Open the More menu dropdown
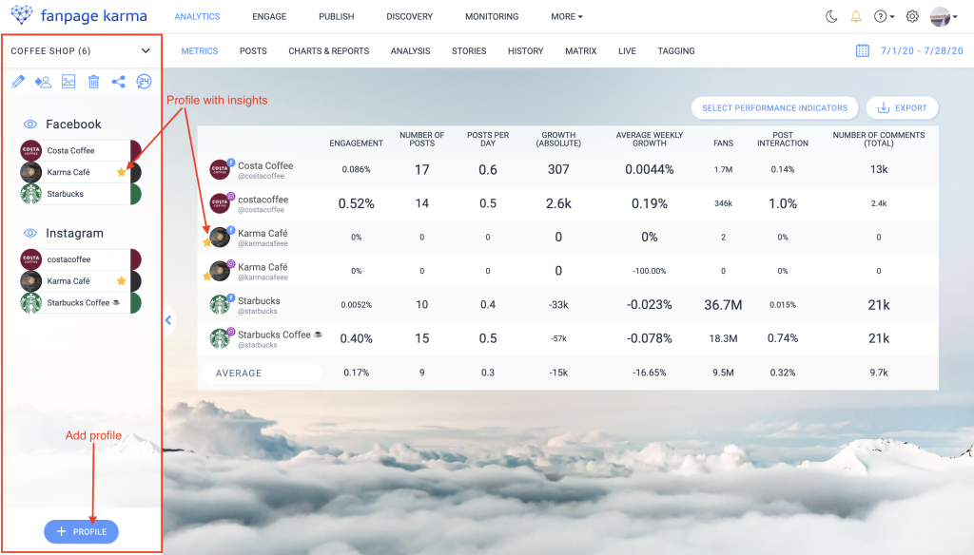974x555 pixels. point(567,16)
